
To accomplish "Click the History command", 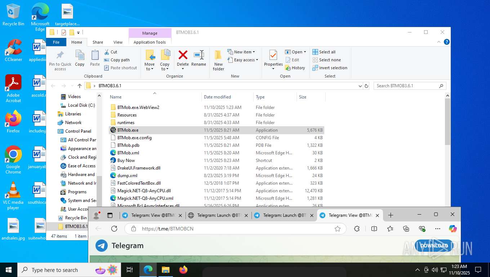I will pos(295,68).
